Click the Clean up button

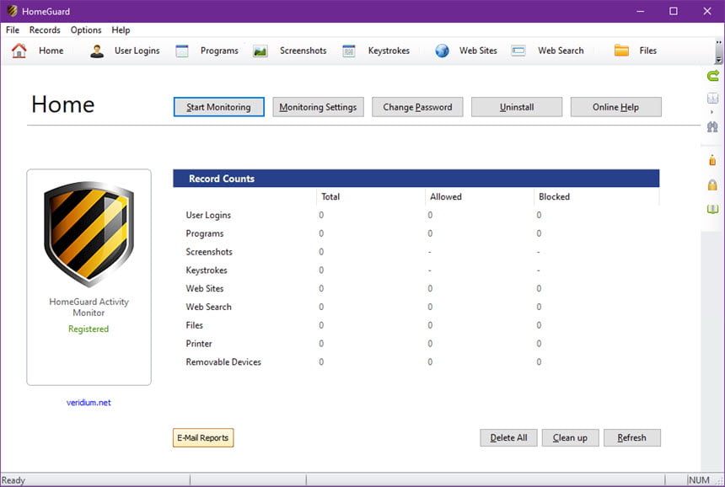click(570, 437)
